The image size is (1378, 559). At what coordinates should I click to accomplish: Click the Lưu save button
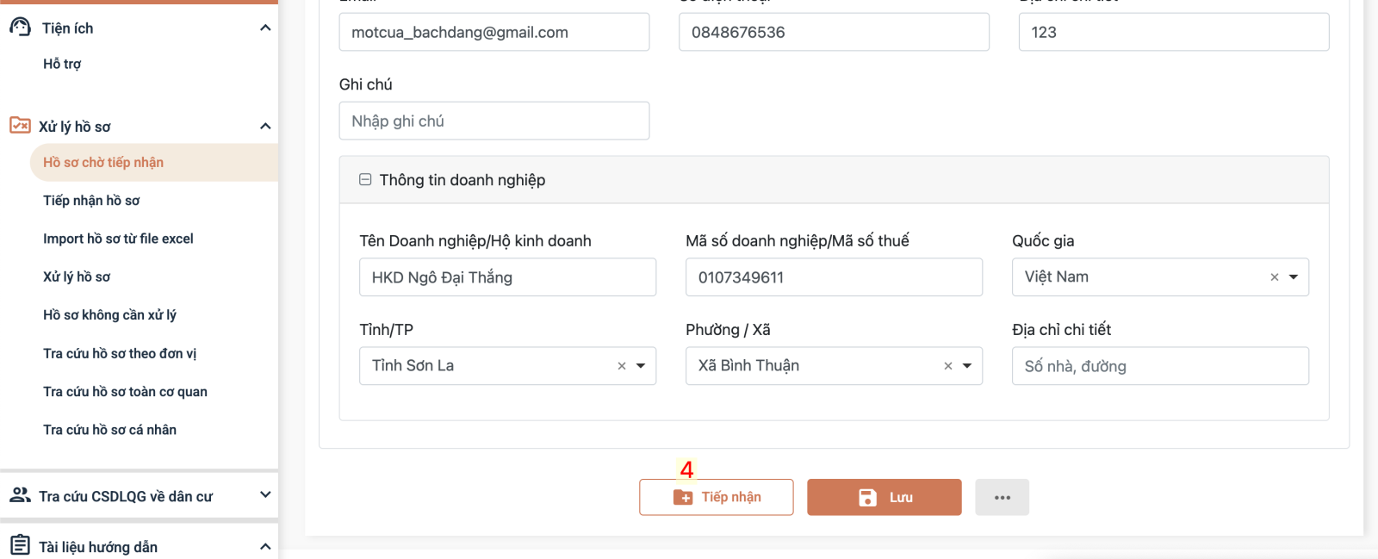(884, 497)
